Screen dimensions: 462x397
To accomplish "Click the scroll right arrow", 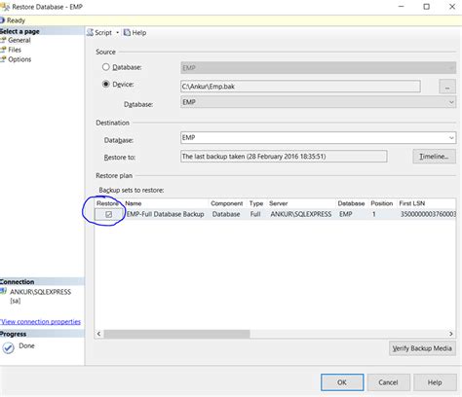I will tap(451, 334).
